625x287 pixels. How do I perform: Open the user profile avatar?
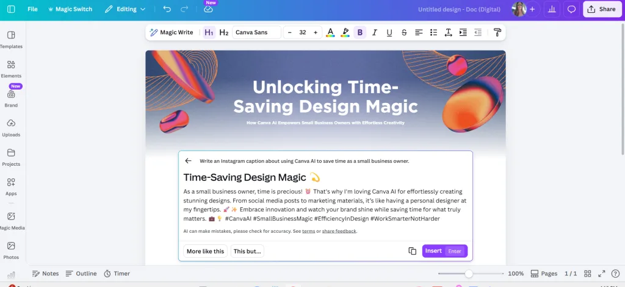[519, 9]
